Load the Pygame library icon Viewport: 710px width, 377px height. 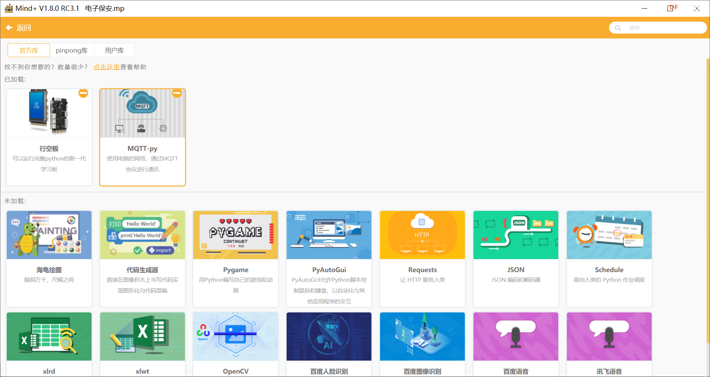pyautogui.click(x=236, y=235)
